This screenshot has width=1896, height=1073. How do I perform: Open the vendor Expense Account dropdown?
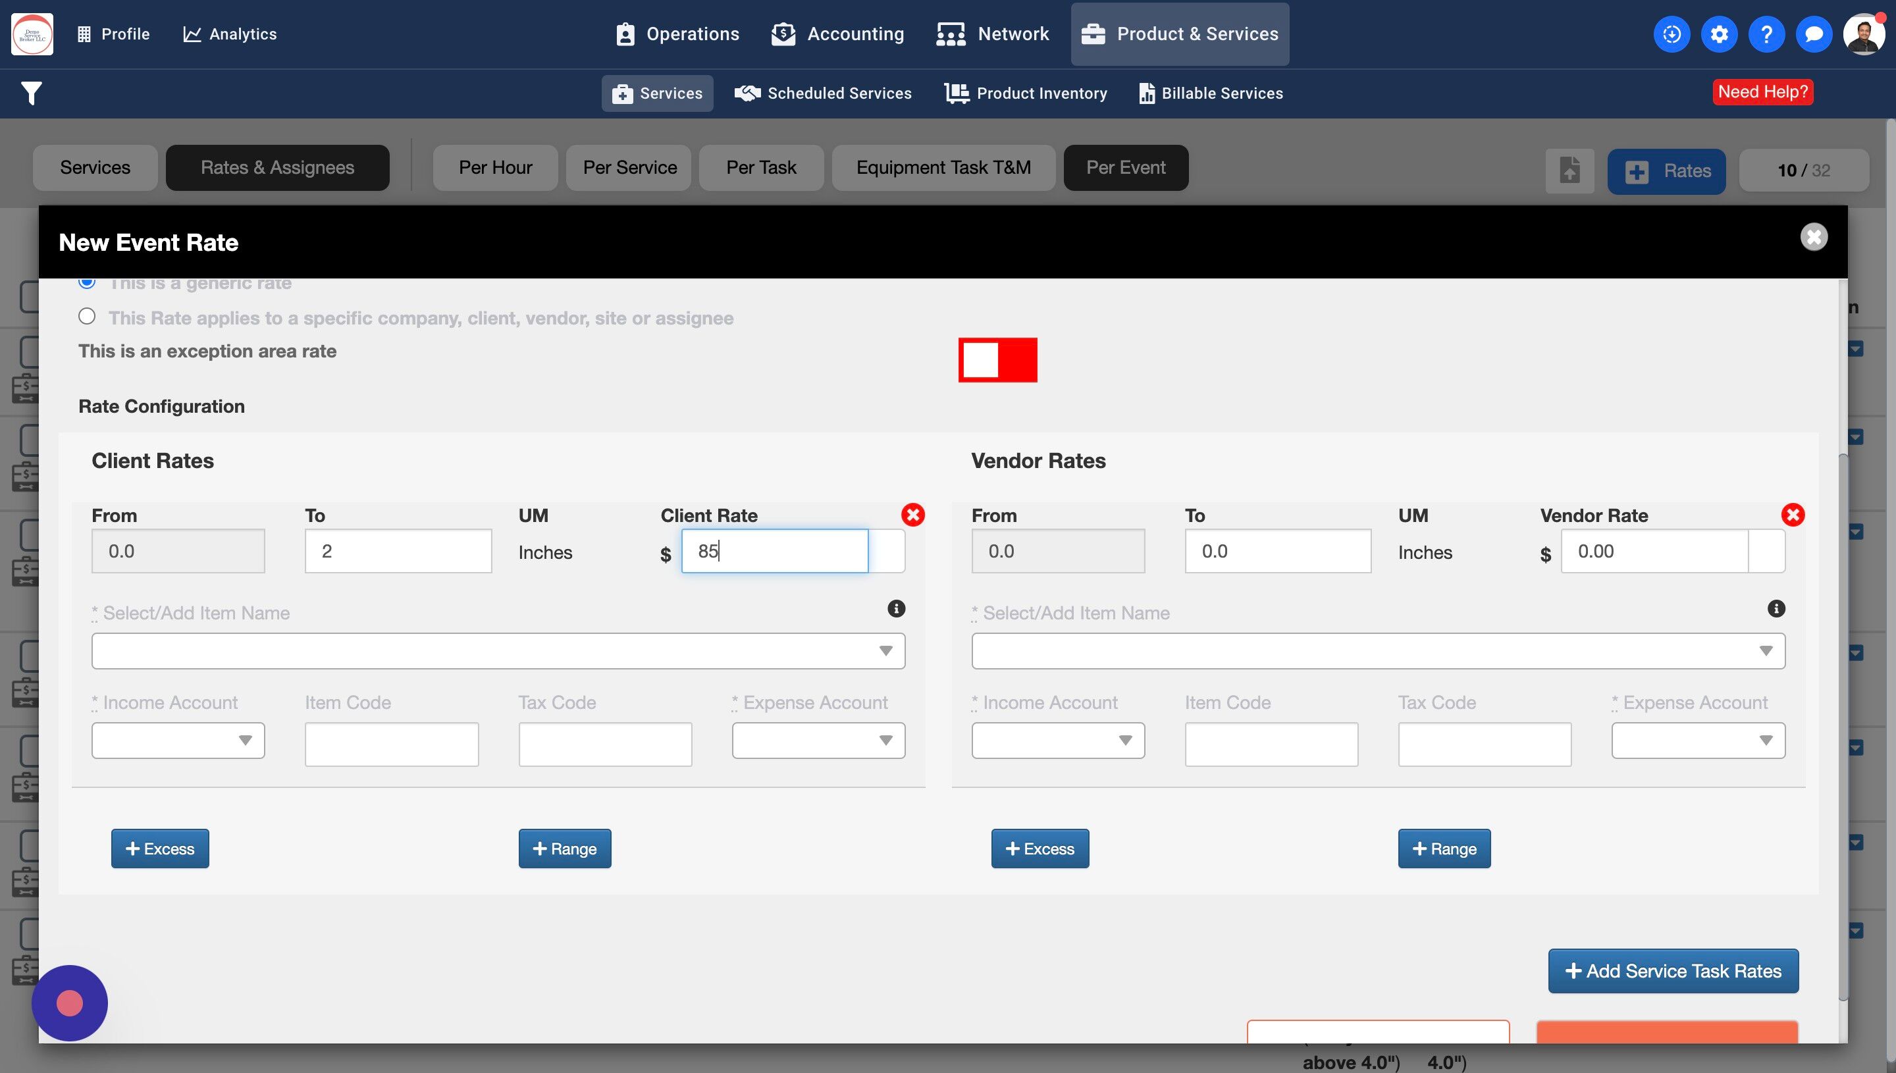point(1697,740)
